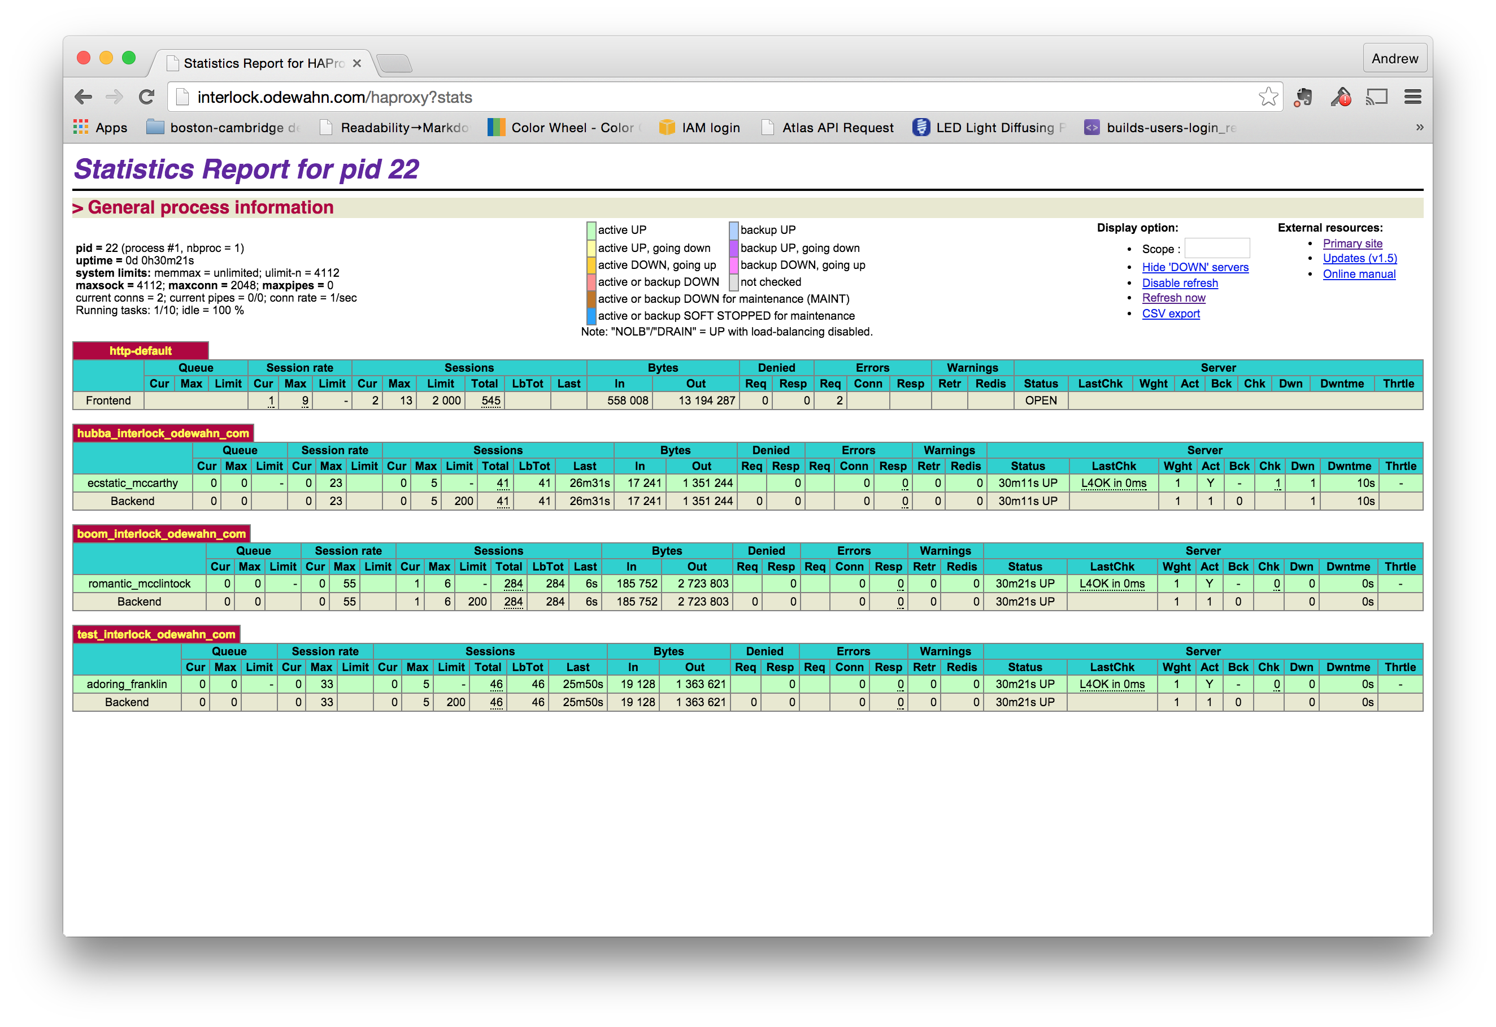The width and height of the screenshot is (1496, 1027).
Task: Click the Refresh now link
Action: (x=1173, y=298)
